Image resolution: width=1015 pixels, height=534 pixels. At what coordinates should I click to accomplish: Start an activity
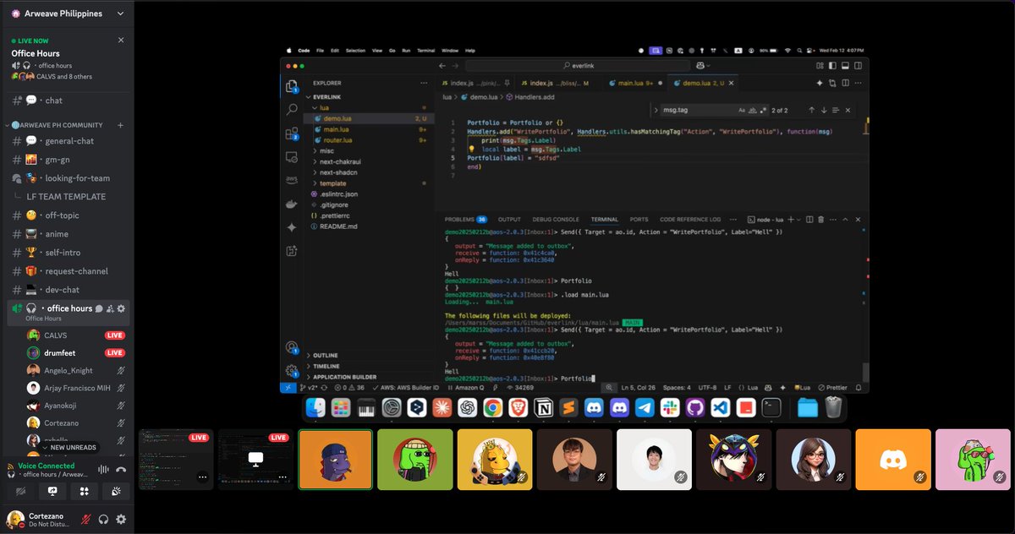85,491
